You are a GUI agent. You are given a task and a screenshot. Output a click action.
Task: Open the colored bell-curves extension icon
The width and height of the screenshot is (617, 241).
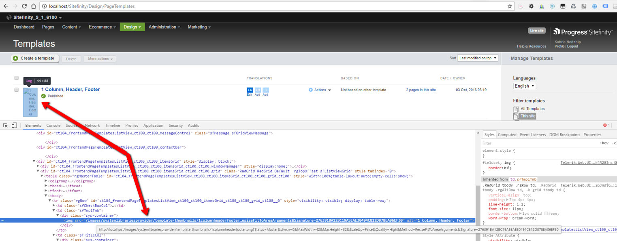coord(542,6)
